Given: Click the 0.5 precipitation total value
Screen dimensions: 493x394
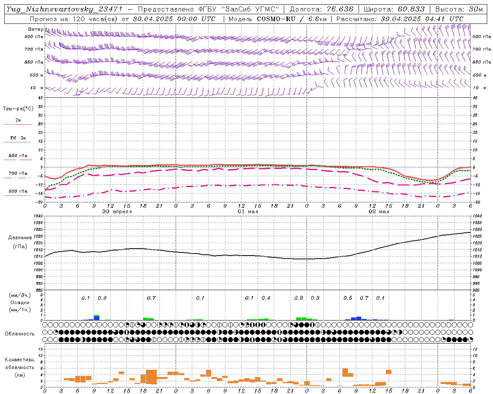Looking at the screenshot, I should [348, 298].
